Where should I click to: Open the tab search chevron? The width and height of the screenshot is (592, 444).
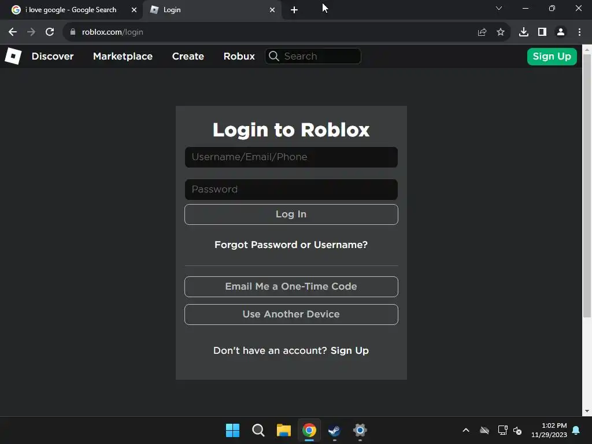coord(499,8)
